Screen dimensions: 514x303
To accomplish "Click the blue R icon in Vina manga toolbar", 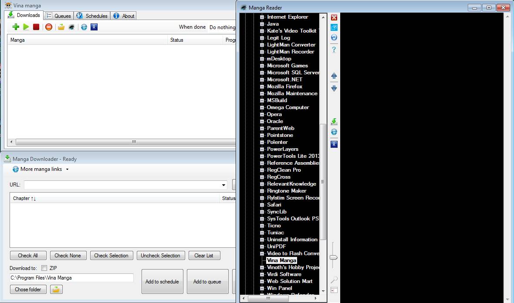I will tap(94, 27).
